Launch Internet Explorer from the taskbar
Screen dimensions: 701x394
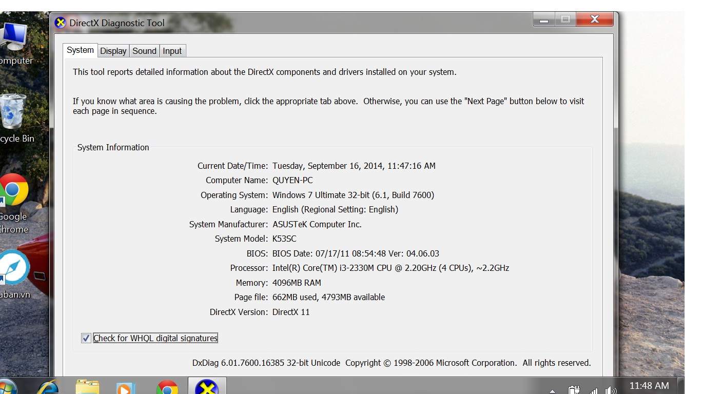click(x=48, y=387)
